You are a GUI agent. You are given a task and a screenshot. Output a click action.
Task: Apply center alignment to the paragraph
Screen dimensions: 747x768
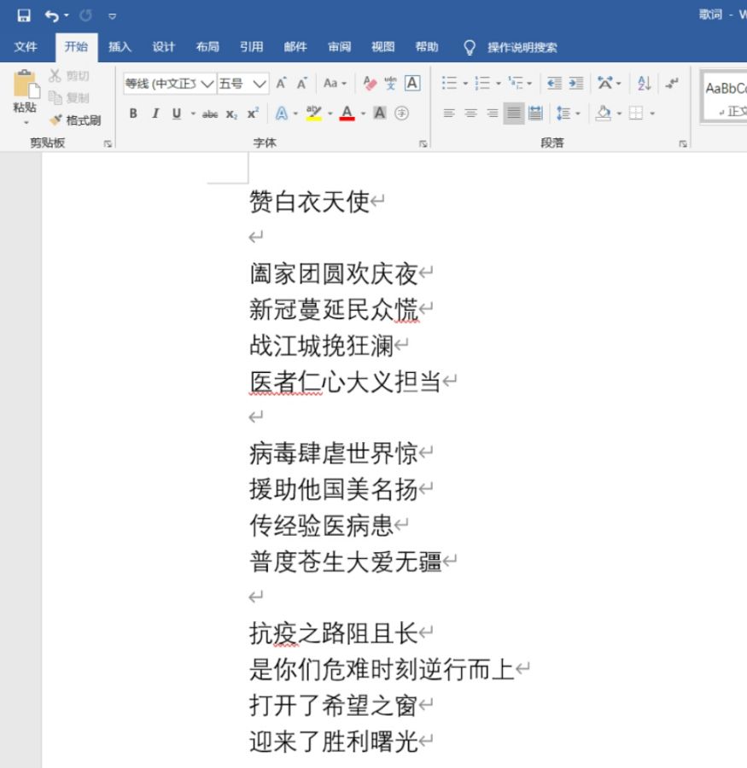click(470, 113)
